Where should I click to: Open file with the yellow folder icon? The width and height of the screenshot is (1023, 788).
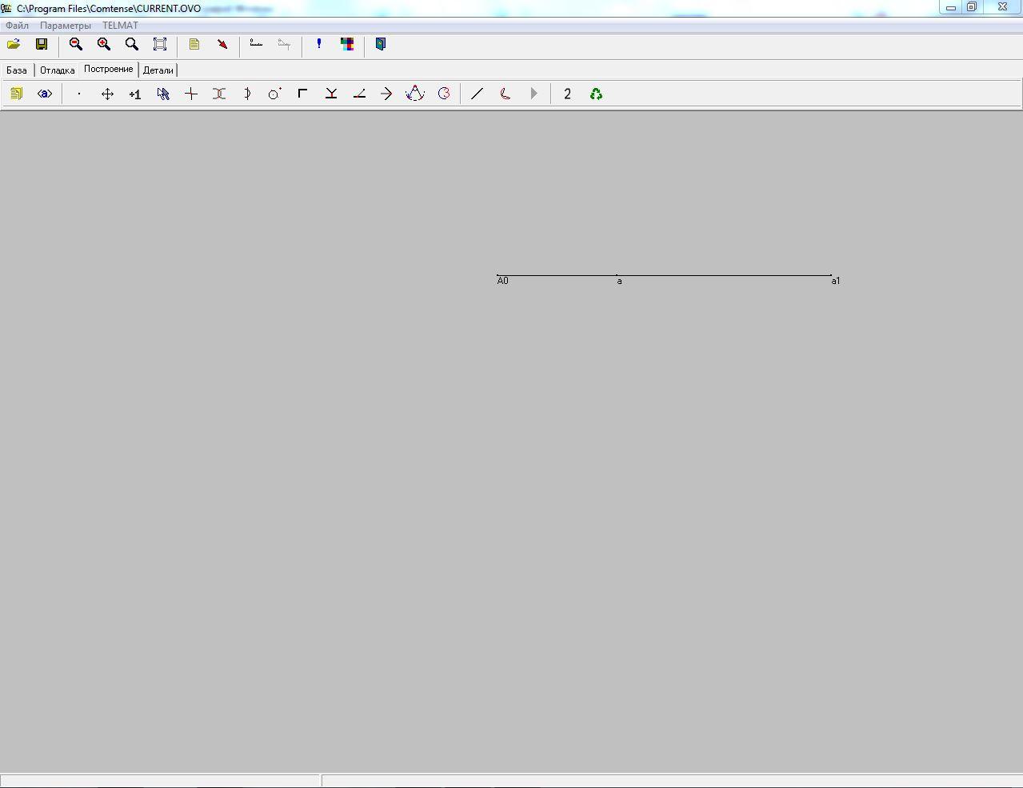[14, 45]
